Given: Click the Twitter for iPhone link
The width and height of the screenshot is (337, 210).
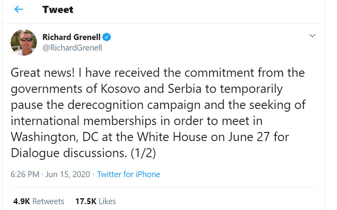Looking at the screenshot, I should click(128, 174).
